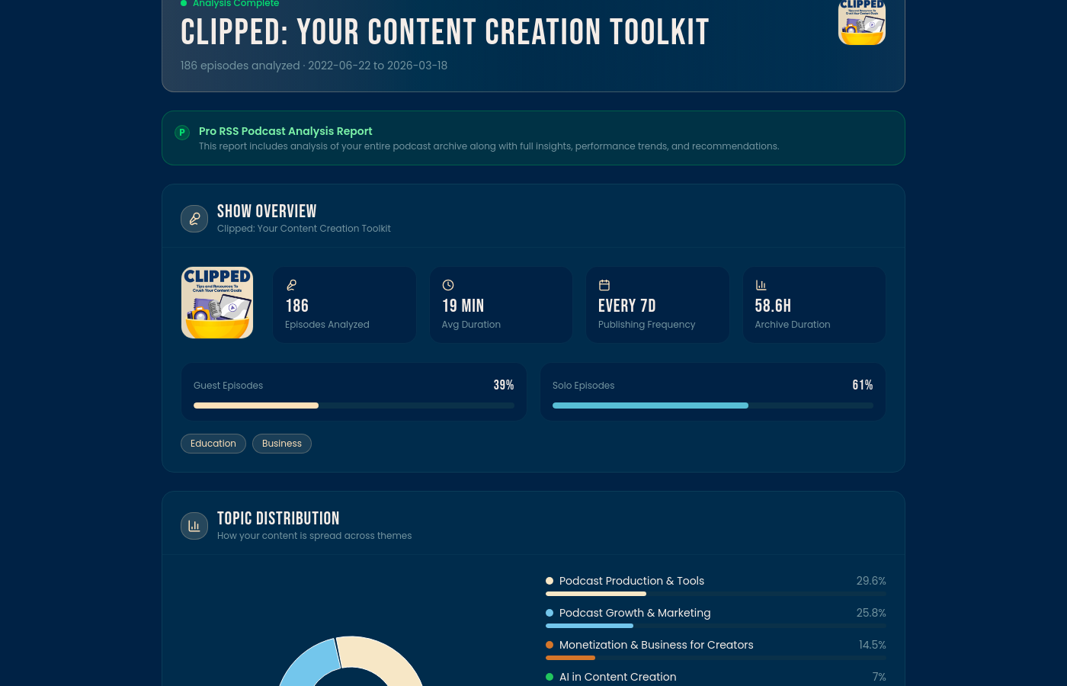
Task: Click the green P badge on Pro report banner
Action: 182,132
